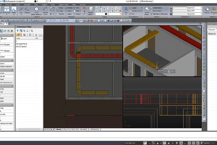Open the Explore Layers tool

click(x=91, y=11)
